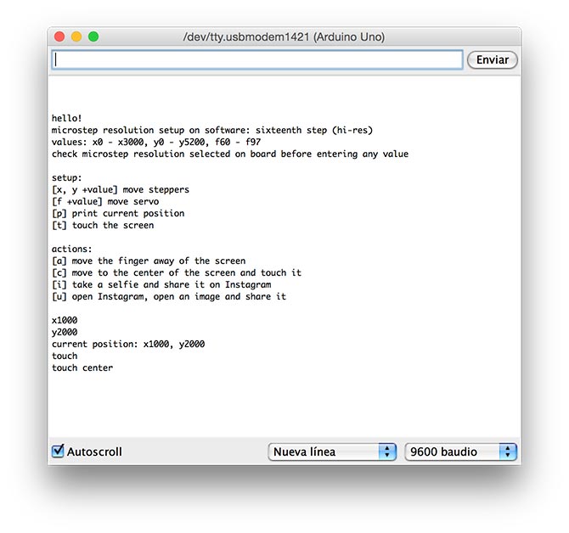
Task: Click the '[p] print current position' line
Action: coord(118,214)
